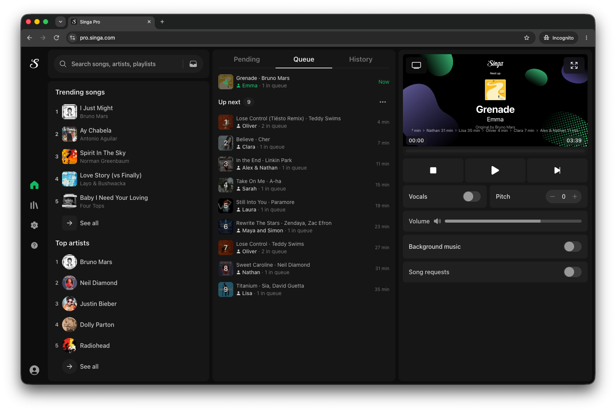Click the song progress bar under preview
This screenshot has width=616, height=412.
click(495, 151)
